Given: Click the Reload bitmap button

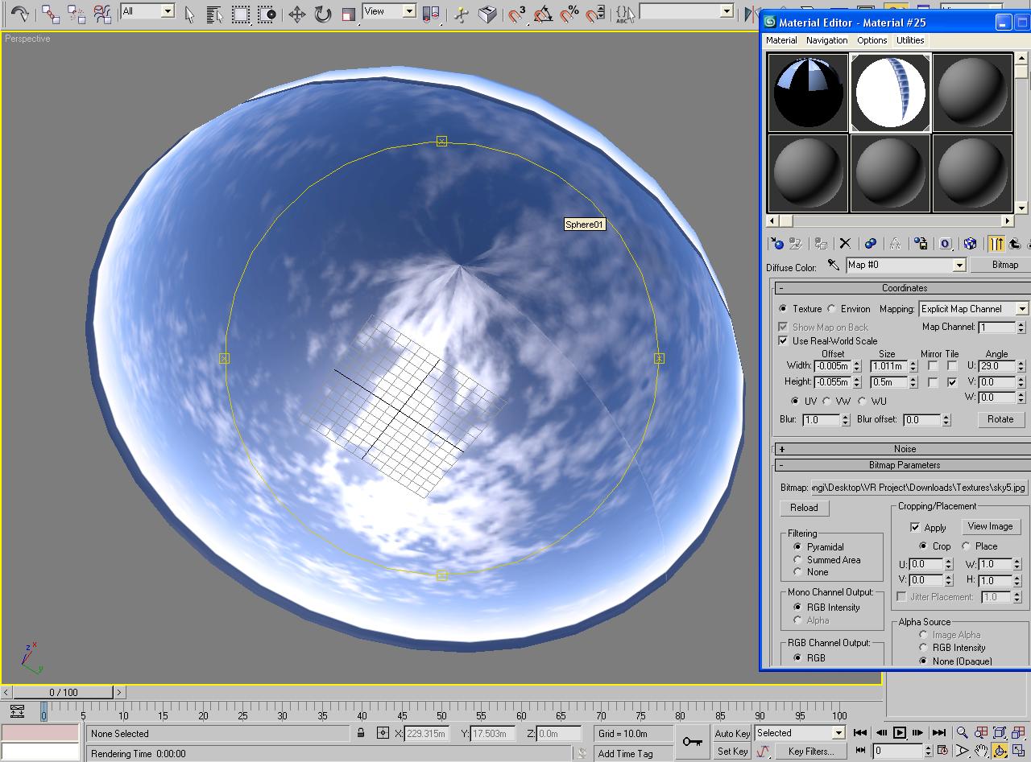Looking at the screenshot, I should click(804, 508).
